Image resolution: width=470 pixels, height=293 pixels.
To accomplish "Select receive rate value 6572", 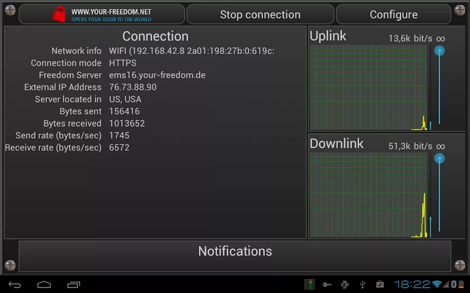I will 119,148.
